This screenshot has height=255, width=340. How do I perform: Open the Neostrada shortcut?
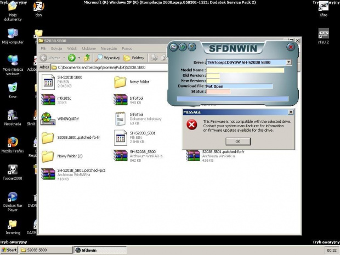point(13,118)
